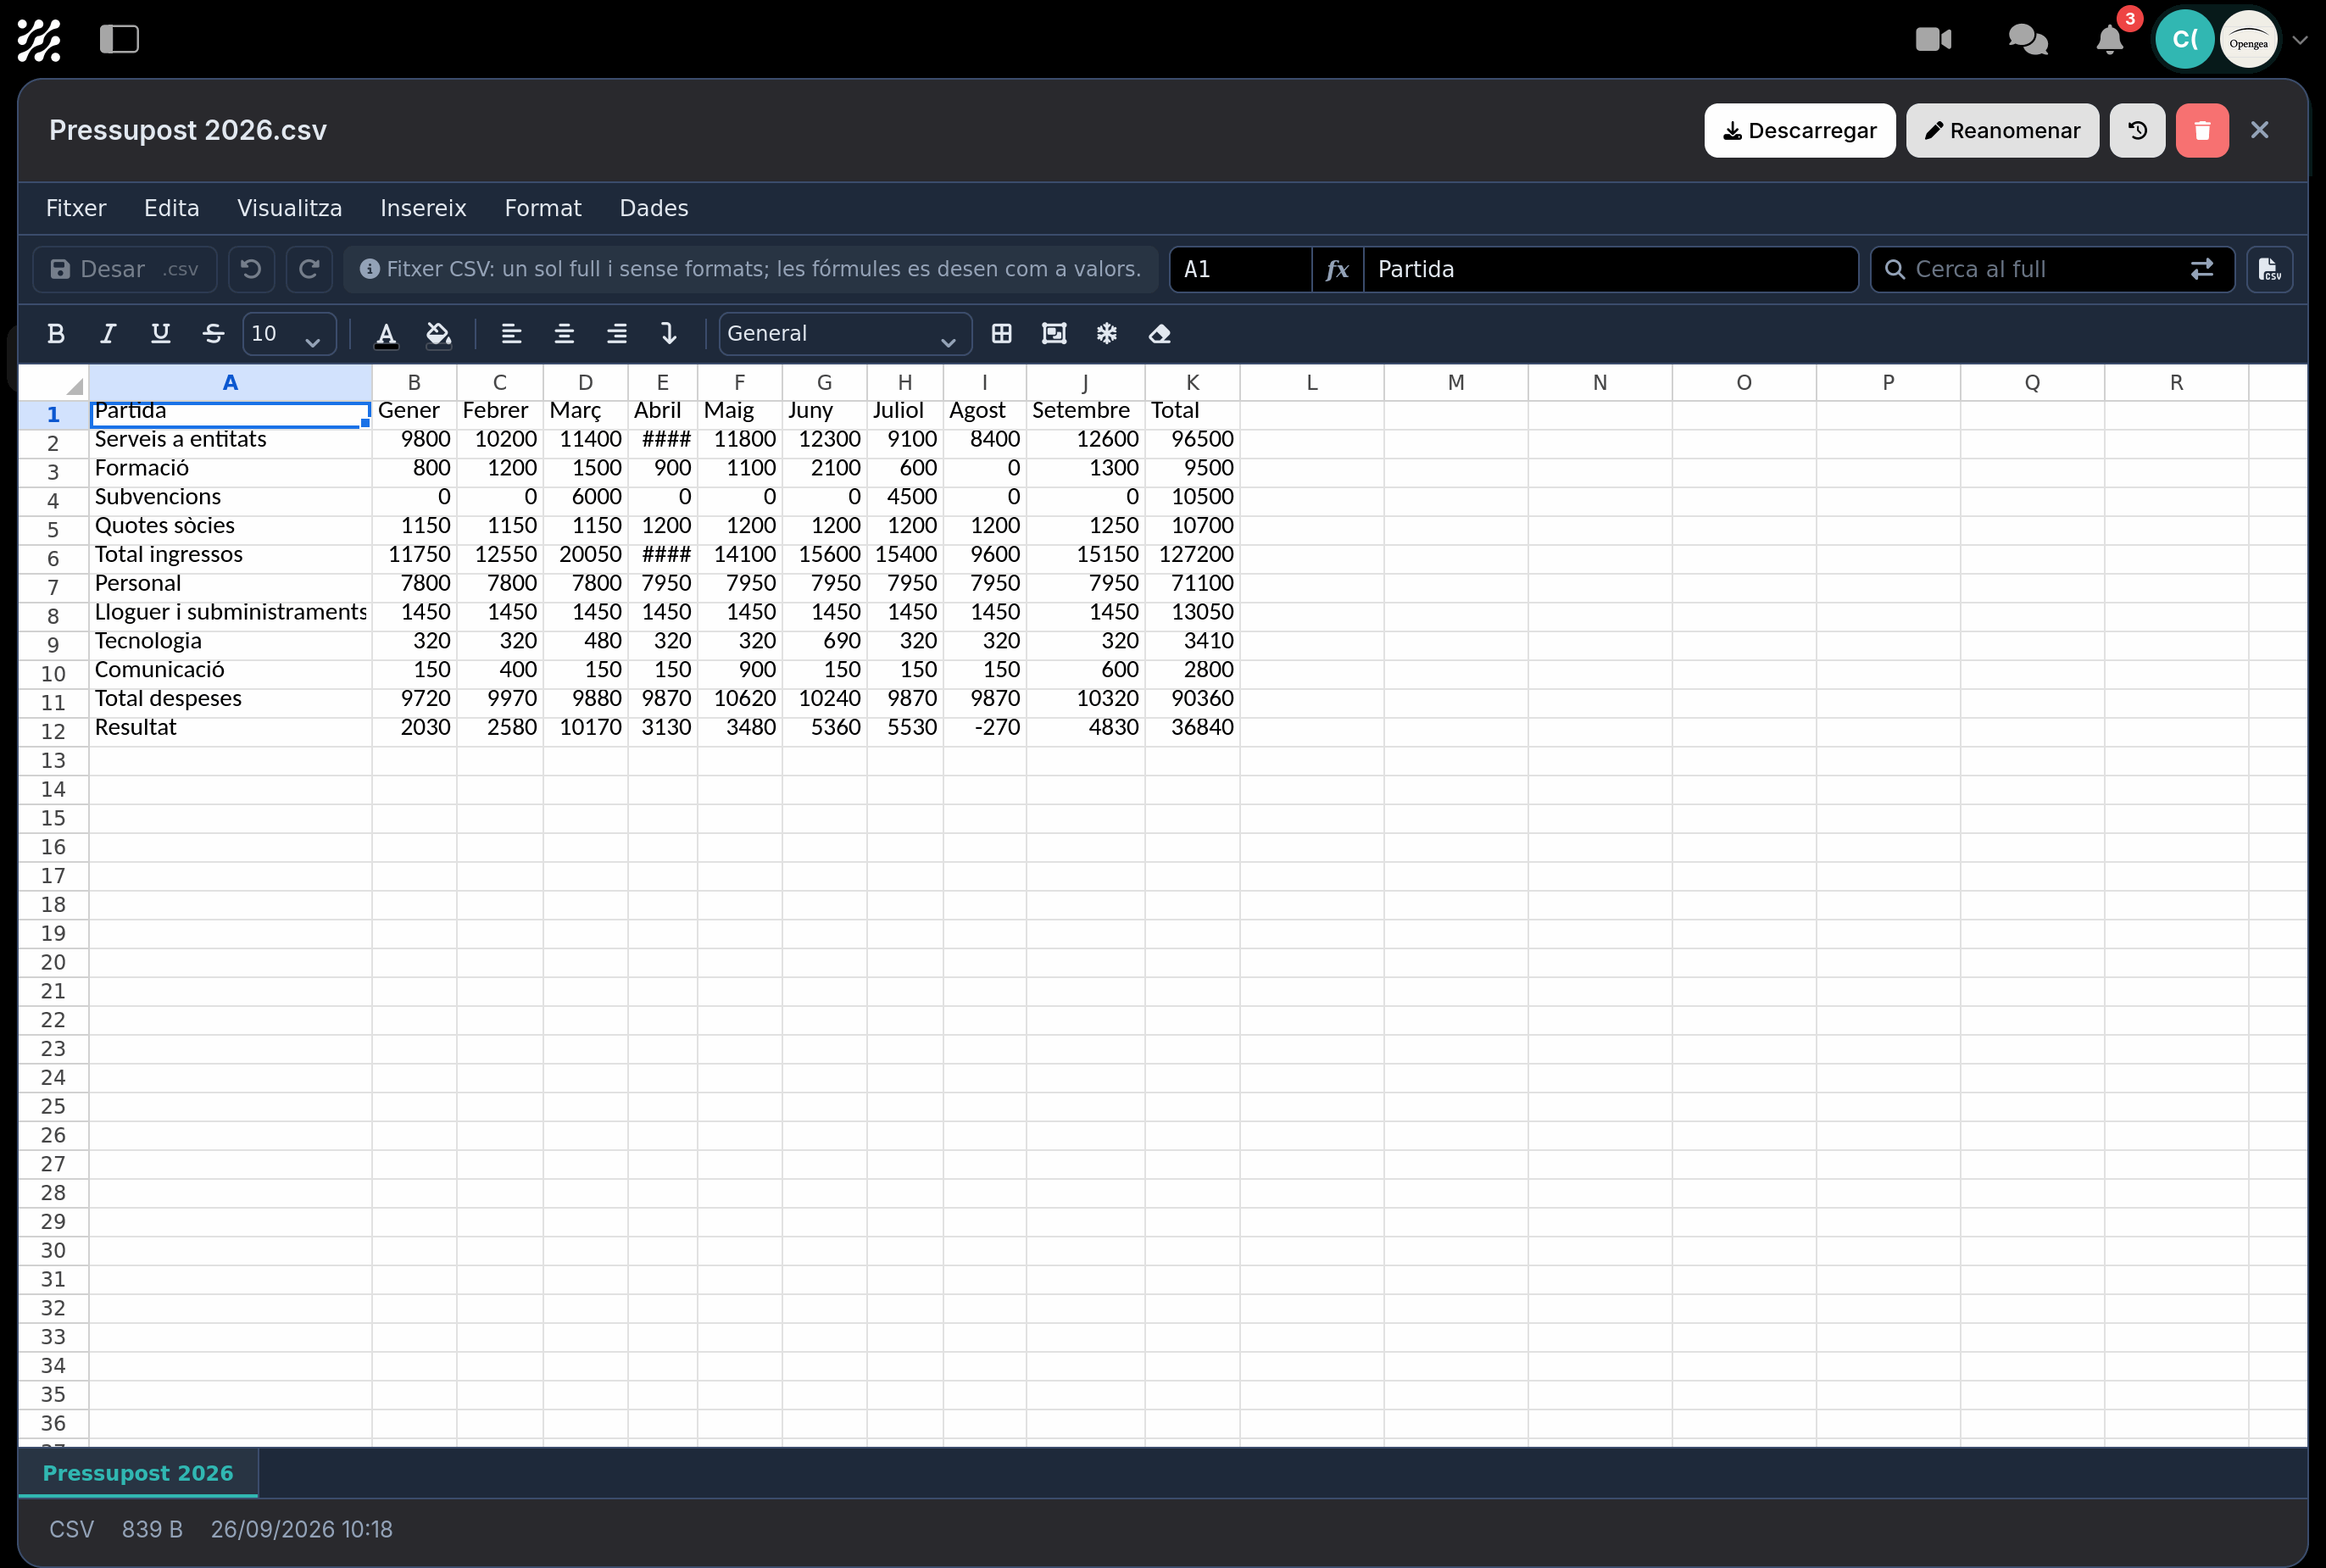
Task: Select the Pressupost 2026 sheet tab
Action: pos(138,1473)
